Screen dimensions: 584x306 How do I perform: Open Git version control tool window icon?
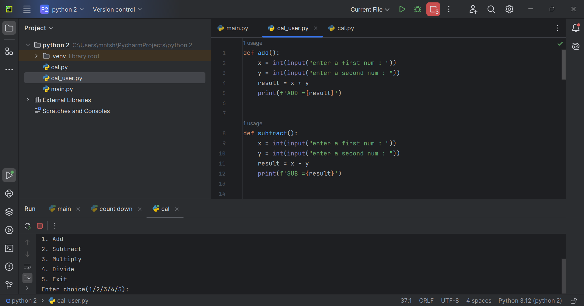point(9,285)
